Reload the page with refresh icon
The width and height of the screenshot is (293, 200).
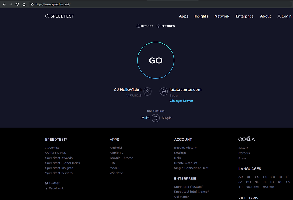17,4
